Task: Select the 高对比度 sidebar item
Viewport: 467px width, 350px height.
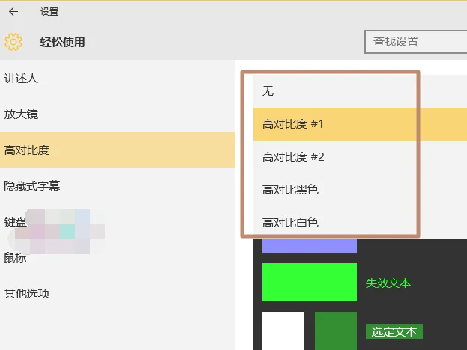Action: pyautogui.click(x=118, y=150)
